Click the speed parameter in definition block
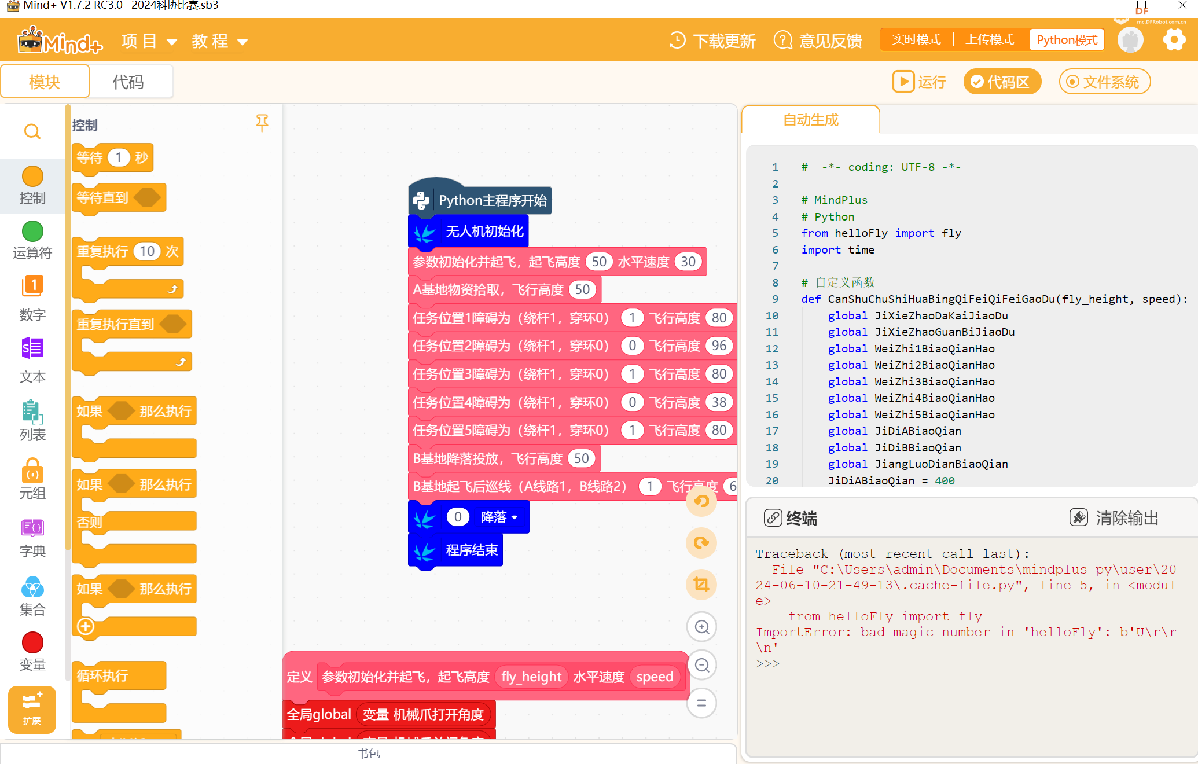This screenshot has width=1198, height=764. (655, 677)
